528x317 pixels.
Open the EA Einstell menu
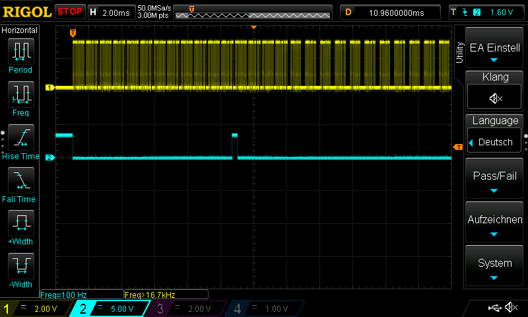[494, 48]
